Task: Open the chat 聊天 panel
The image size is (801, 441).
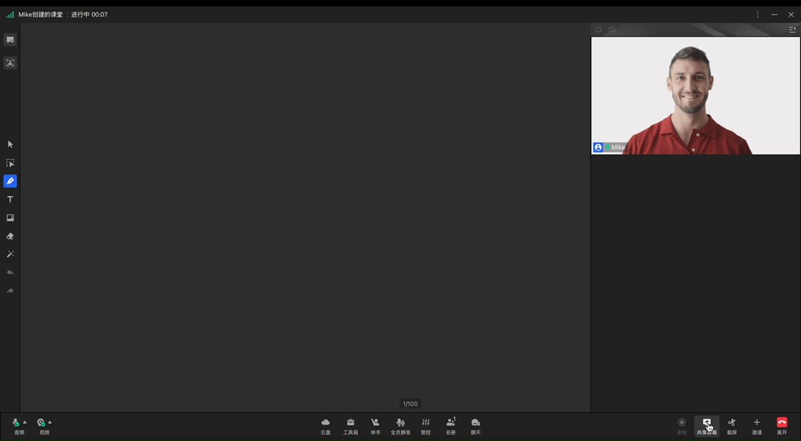Action: tap(476, 427)
